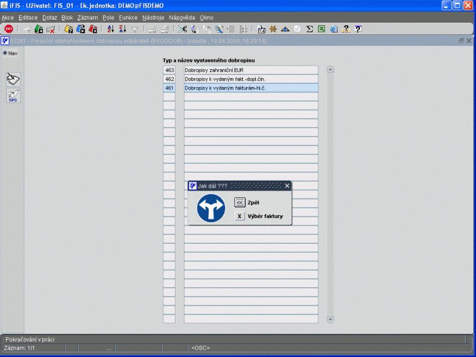476x357 pixels.
Task: Click the calendar import icon
Action: tap(261, 29)
